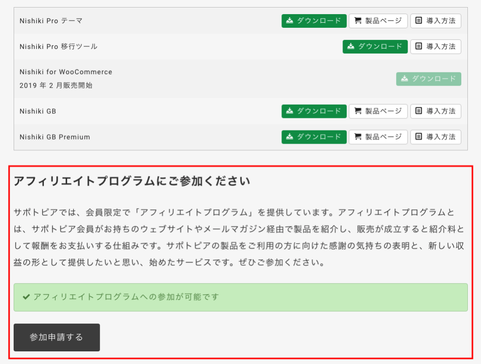Click the text 'Nishiki Pro テーマ'
The width and height of the screenshot is (481, 364).
[x=51, y=21]
